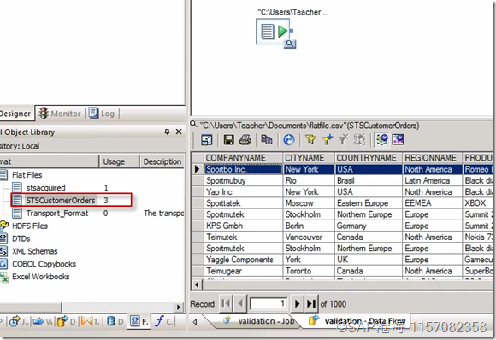Screen dimensions: 496x340
Task: Click the CITYNAME column header
Action: [309, 158]
